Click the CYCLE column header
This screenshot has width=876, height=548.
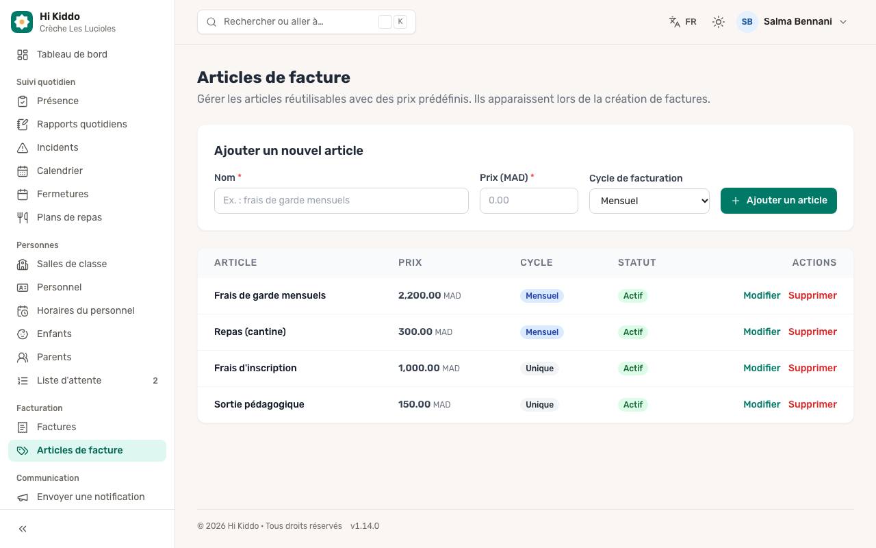pyautogui.click(x=537, y=263)
